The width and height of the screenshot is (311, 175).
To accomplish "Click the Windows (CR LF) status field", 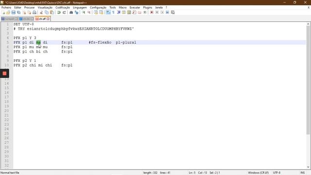I will point(258,173).
